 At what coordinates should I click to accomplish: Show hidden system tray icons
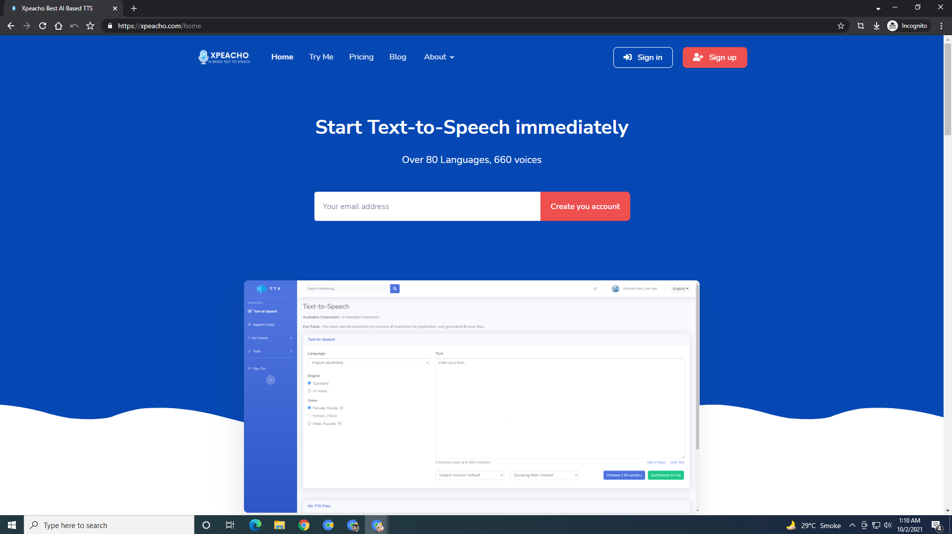tap(852, 525)
